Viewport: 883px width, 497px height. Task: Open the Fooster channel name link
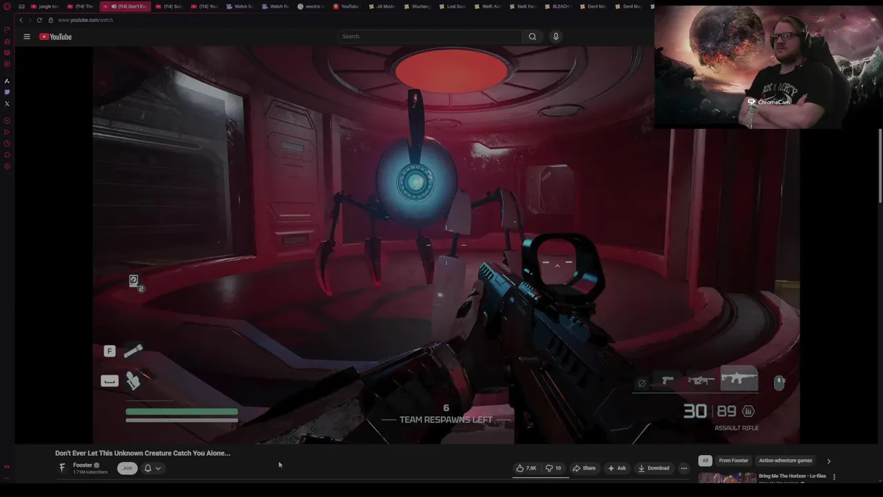point(83,465)
